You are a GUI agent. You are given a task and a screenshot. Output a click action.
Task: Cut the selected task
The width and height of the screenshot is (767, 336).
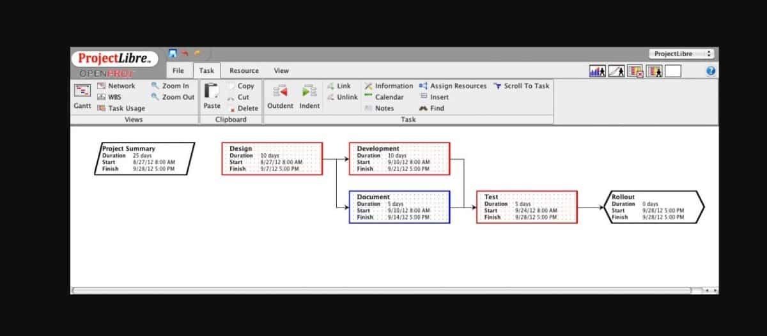[238, 97]
